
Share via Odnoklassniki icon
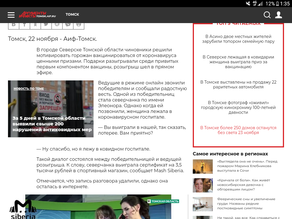click(x=35, y=26)
